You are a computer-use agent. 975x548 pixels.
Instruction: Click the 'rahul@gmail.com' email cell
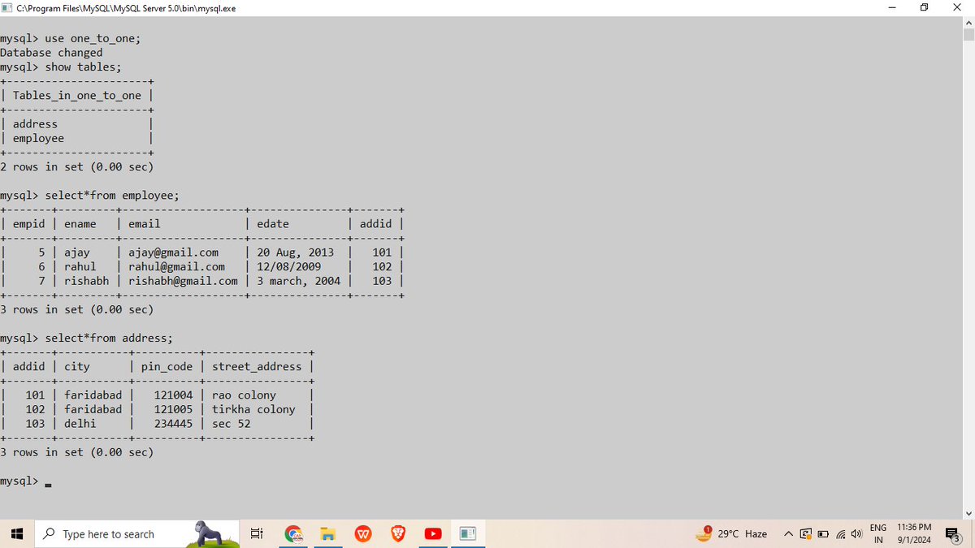[176, 266]
